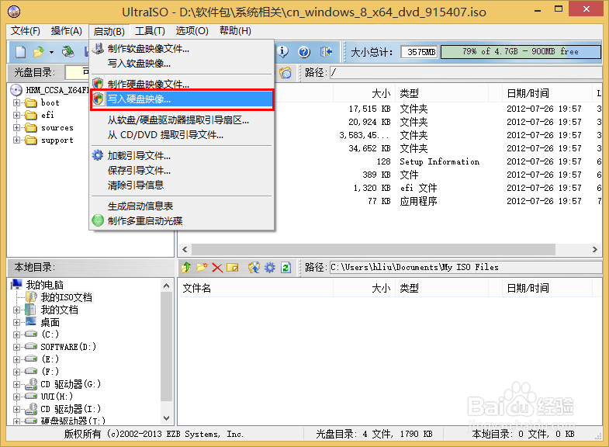Expand the efi folder node

(x=16, y=116)
